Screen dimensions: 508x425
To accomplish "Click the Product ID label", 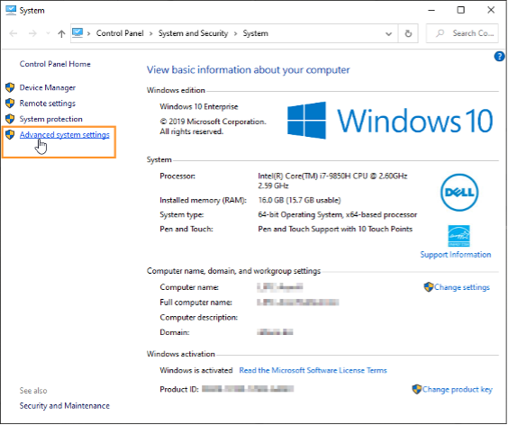I will pos(179,389).
